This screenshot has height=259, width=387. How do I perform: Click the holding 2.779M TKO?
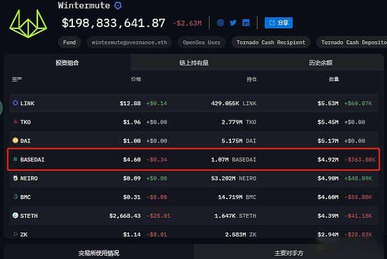[x=239, y=122]
